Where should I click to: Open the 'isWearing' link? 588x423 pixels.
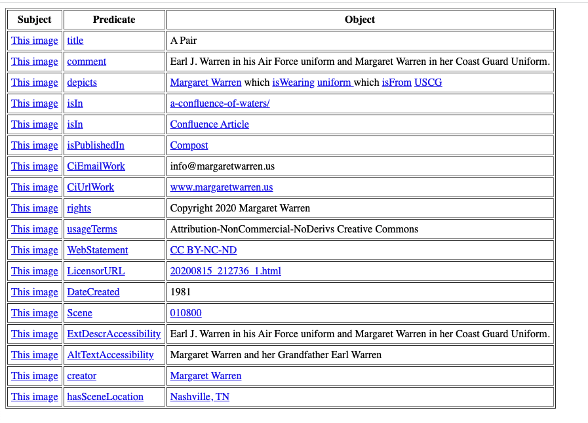(x=293, y=83)
